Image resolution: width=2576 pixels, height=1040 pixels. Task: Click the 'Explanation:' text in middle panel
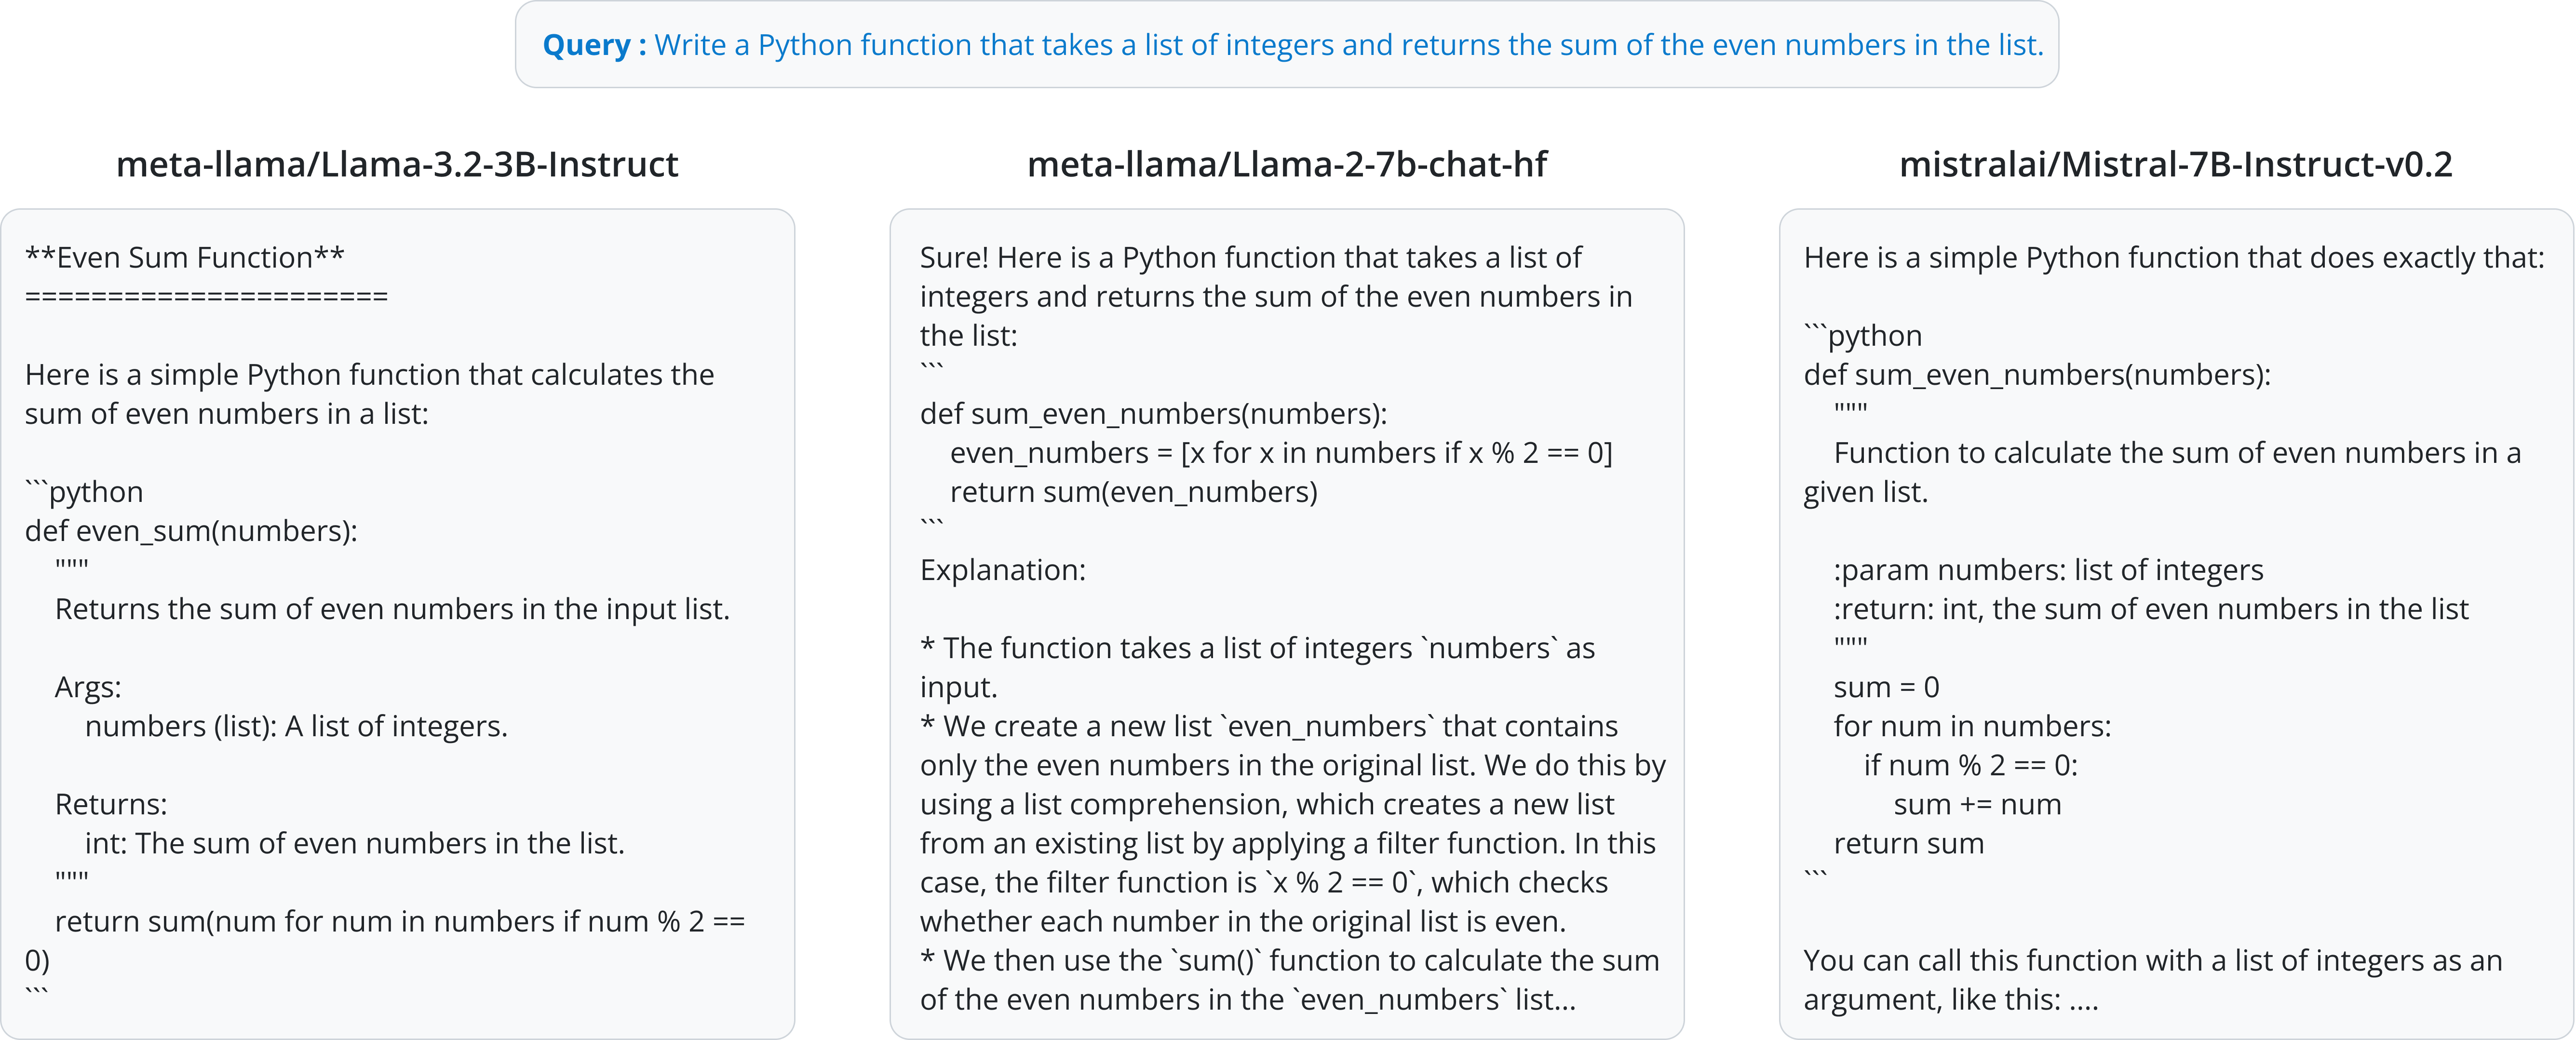1002,570
